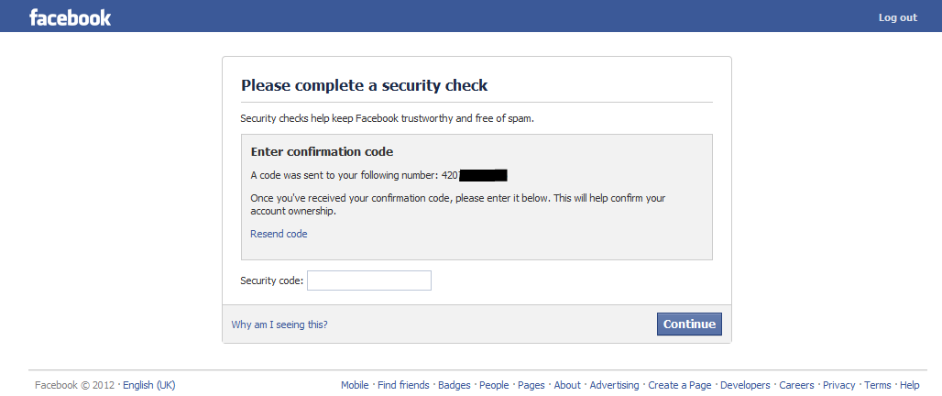942x396 pixels.
Task: Click the Facebook logo in header
Action: [71, 16]
